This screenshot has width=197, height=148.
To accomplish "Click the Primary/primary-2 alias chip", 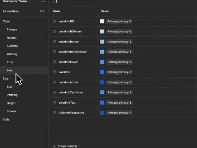I will 119,31.
